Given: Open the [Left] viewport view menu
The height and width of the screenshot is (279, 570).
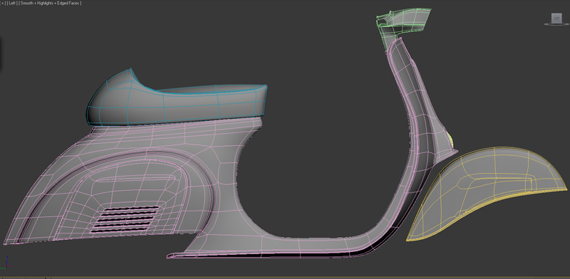Looking at the screenshot, I should pos(11,3).
